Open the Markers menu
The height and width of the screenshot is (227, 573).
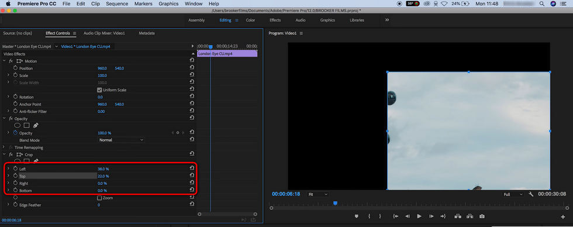pyautogui.click(x=144, y=4)
